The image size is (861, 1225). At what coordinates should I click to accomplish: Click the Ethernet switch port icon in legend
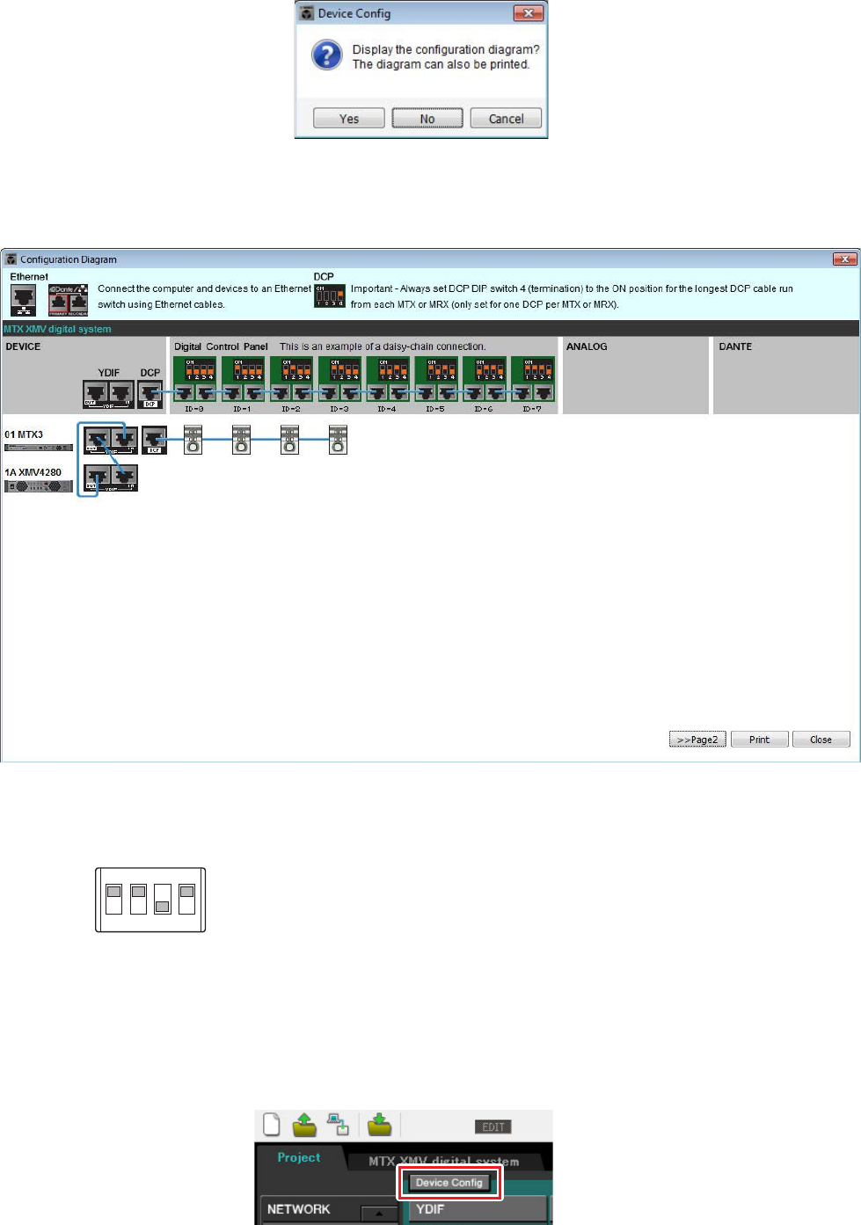coord(23,300)
